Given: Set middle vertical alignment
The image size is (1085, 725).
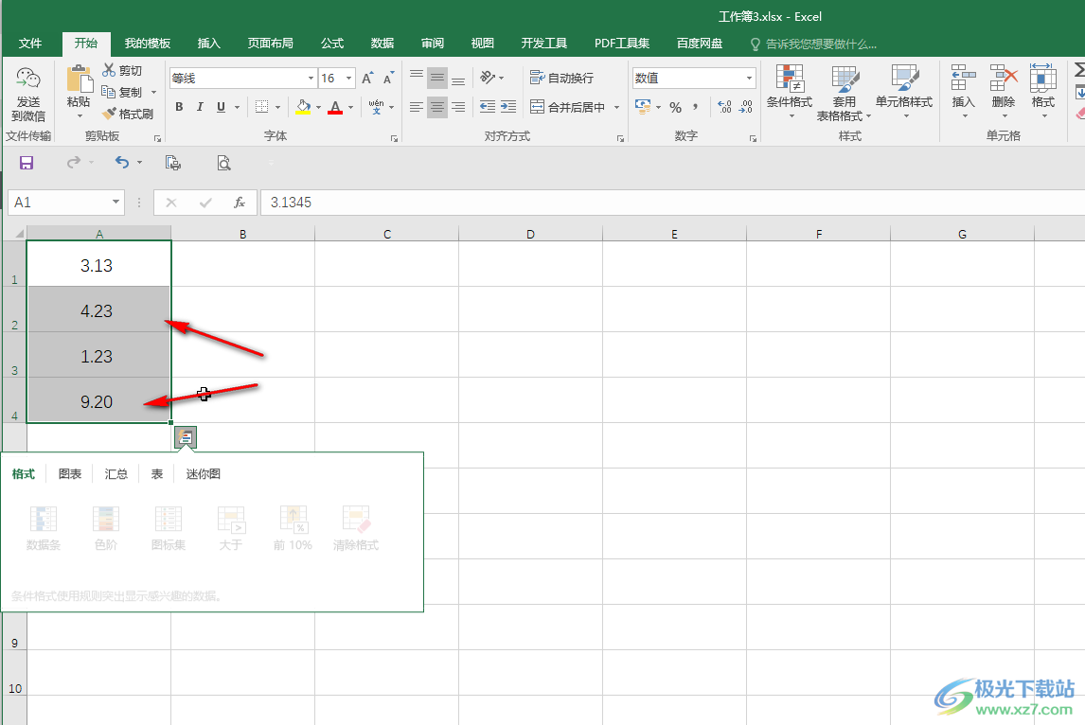Looking at the screenshot, I should click(x=437, y=78).
